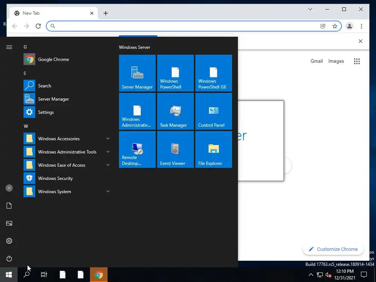The image size is (376, 282).
Task: Click the Server Manager tile
Action: click(137, 73)
